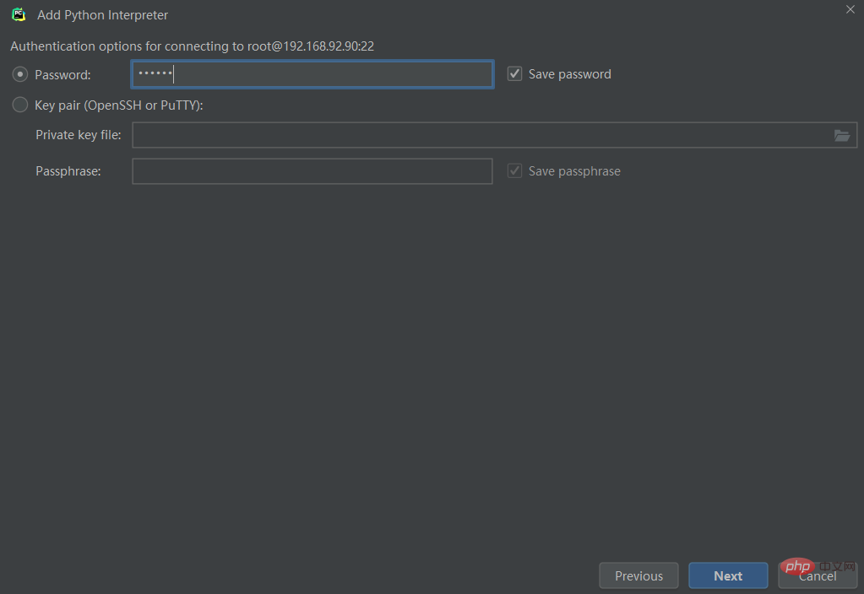Click the "Save password" label text

tap(570, 74)
